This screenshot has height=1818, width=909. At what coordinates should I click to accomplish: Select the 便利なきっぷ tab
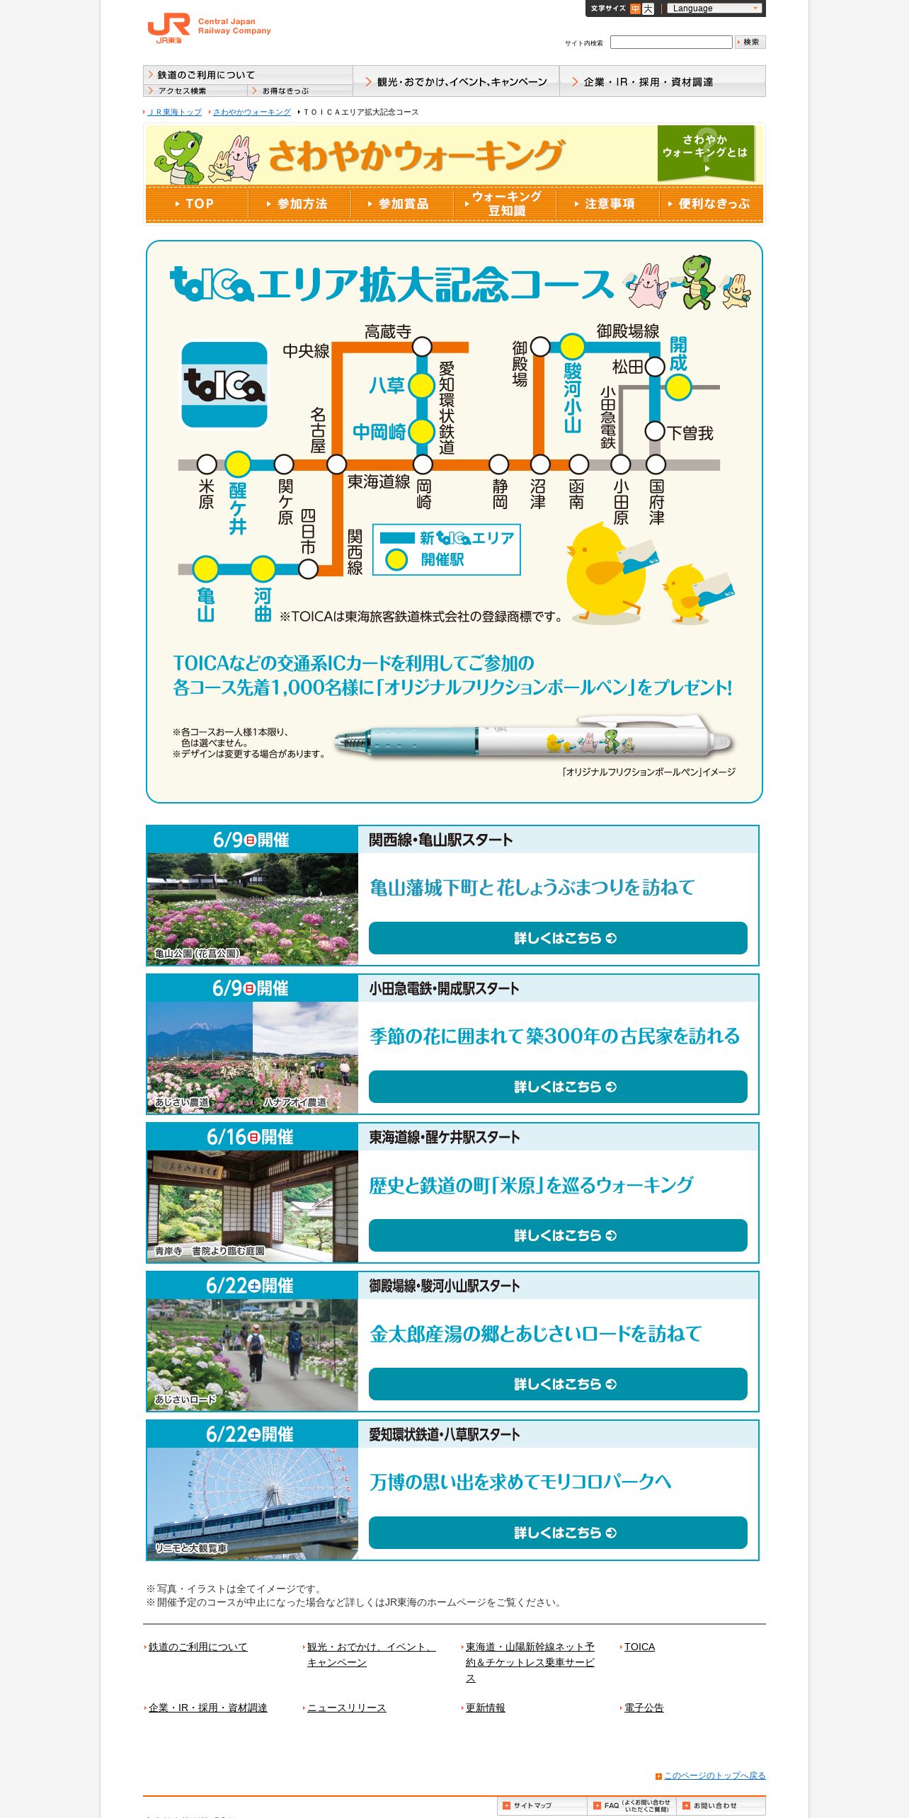[x=711, y=204]
